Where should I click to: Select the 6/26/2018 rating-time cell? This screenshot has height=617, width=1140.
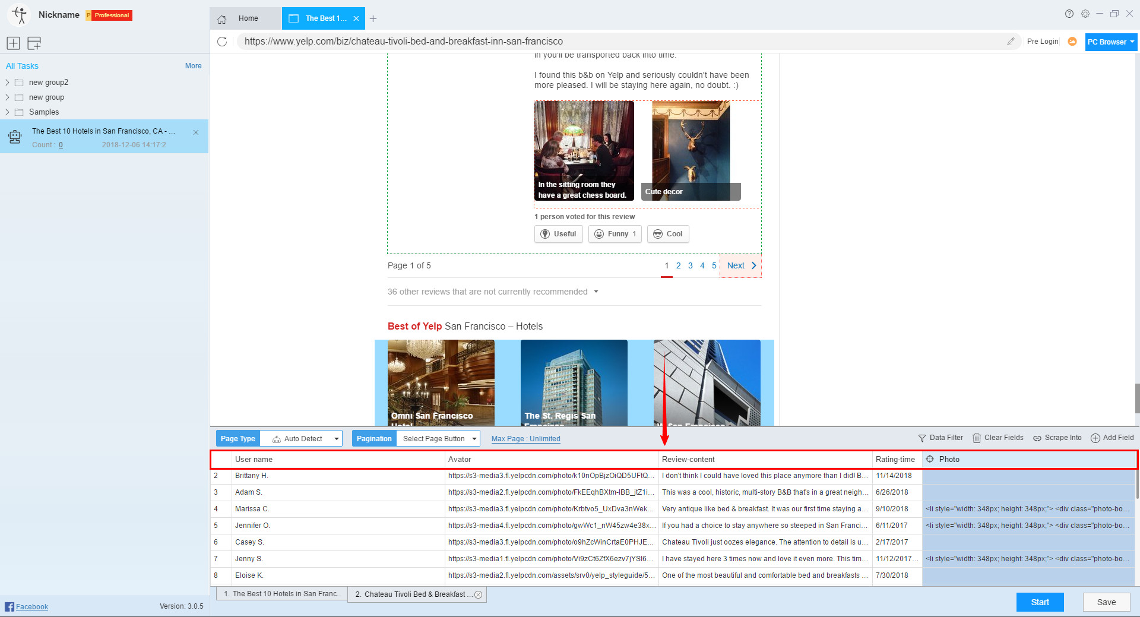pos(897,492)
